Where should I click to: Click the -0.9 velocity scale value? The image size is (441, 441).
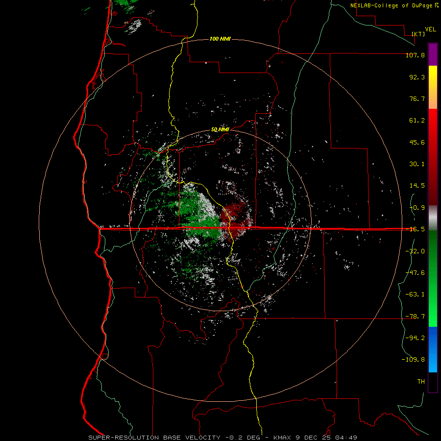click(x=417, y=208)
